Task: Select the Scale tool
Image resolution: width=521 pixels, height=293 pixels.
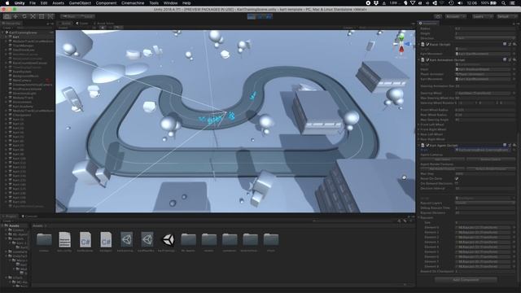Action: (x=33, y=16)
